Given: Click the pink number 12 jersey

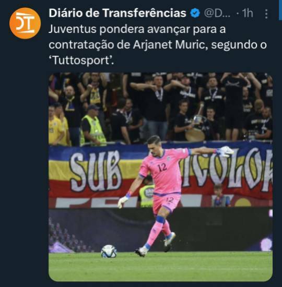Looking at the screenshot, I should (x=163, y=170).
